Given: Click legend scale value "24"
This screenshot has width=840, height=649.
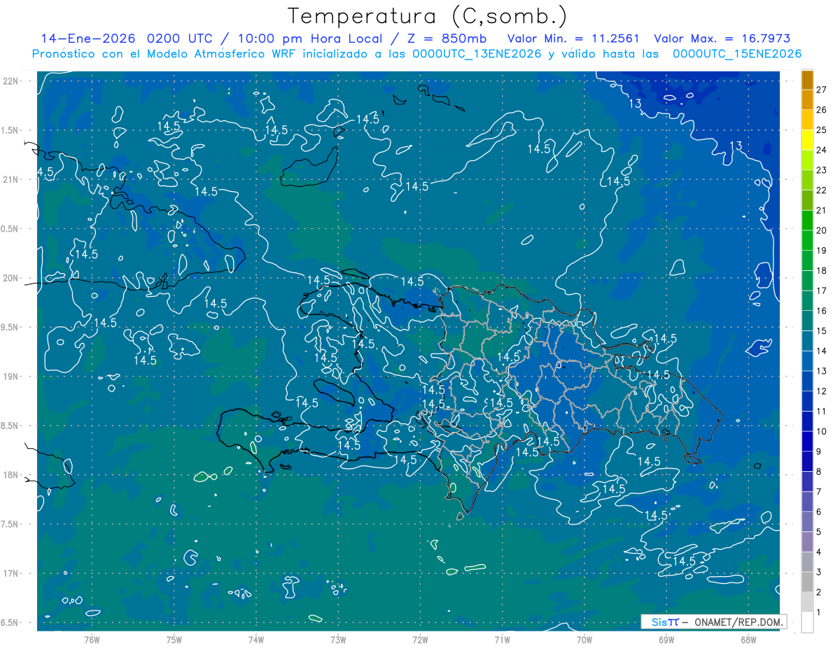Looking at the screenshot, I should pyautogui.click(x=822, y=150).
